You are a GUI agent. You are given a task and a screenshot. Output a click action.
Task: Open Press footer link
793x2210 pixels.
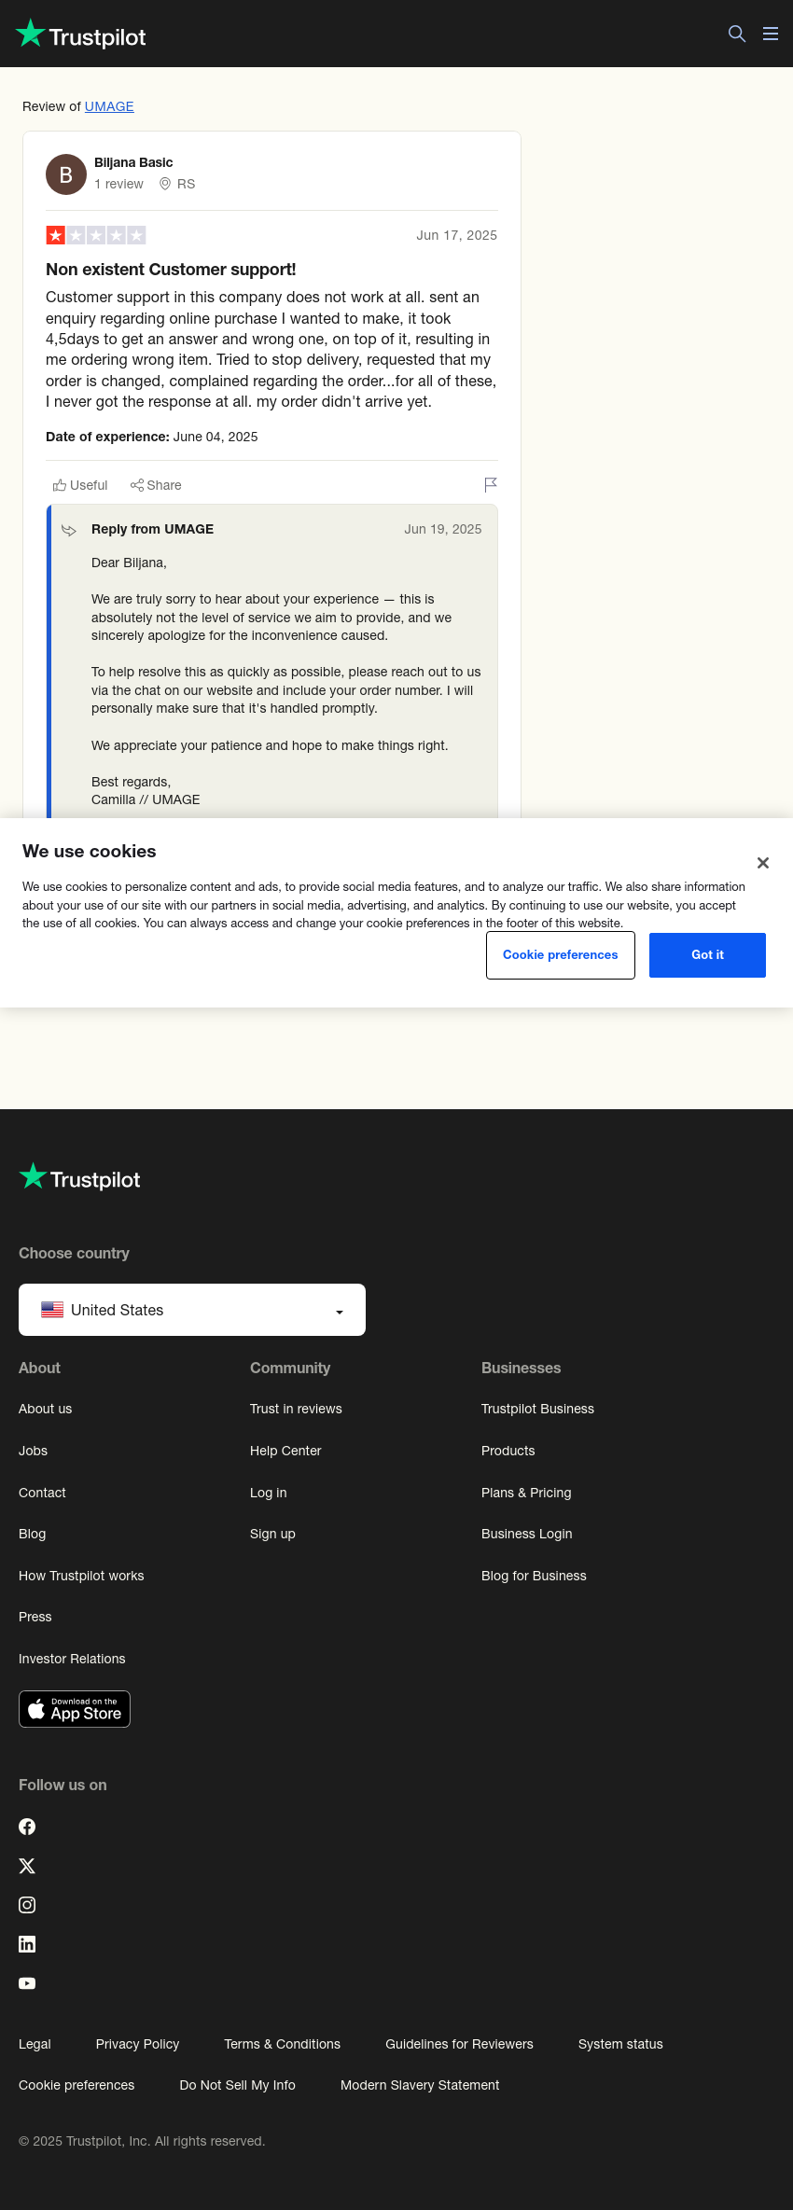pos(35,1617)
